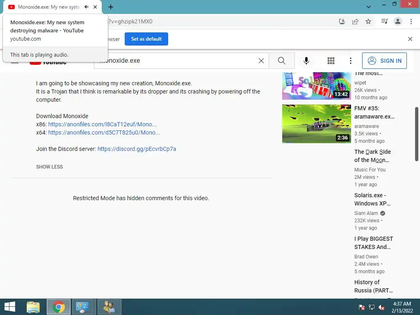Click in the YouTube search box
The image size is (420, 315).
182,61
